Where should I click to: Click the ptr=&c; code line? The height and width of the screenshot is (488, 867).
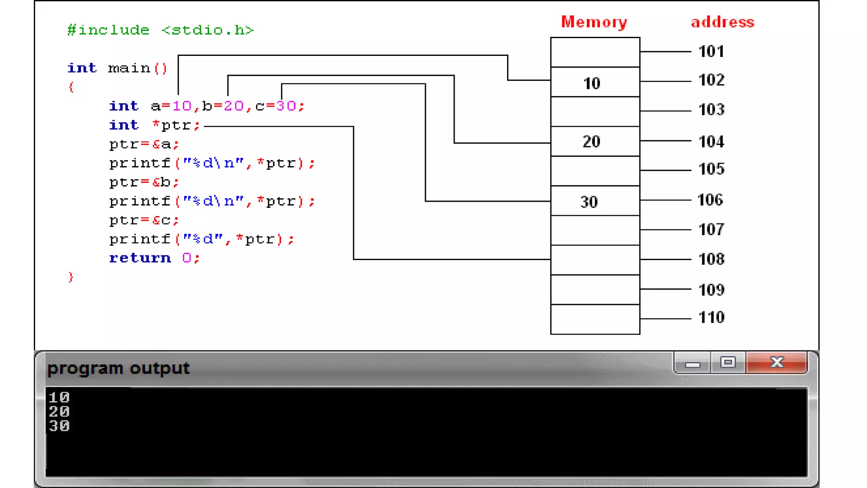pos(144,220)
